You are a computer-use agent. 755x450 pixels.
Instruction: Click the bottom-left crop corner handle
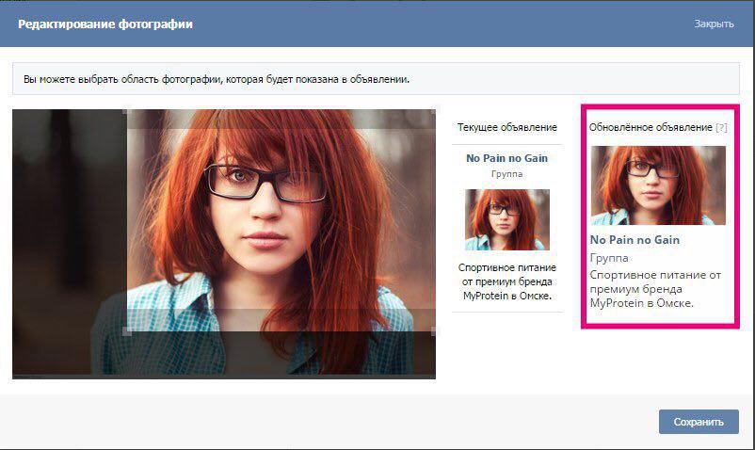pos(127,331)
